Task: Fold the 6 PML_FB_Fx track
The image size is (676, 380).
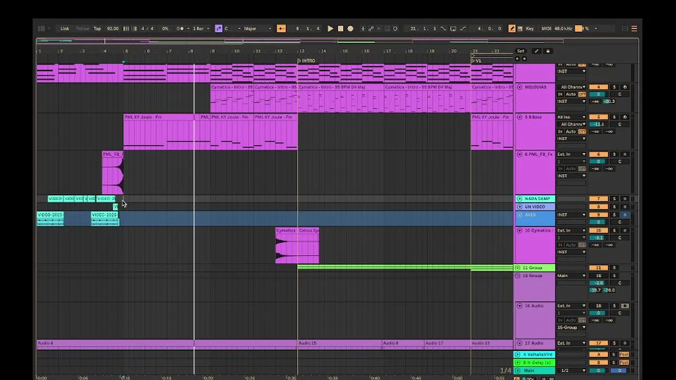Action: point(519,155)
